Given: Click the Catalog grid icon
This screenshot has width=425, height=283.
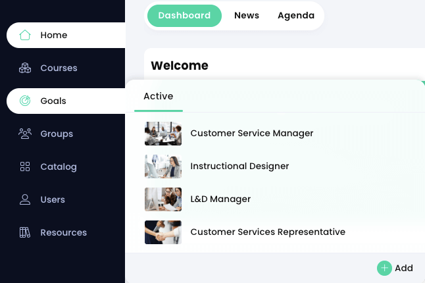Looking at the screenshot, I should coord(24,167).
